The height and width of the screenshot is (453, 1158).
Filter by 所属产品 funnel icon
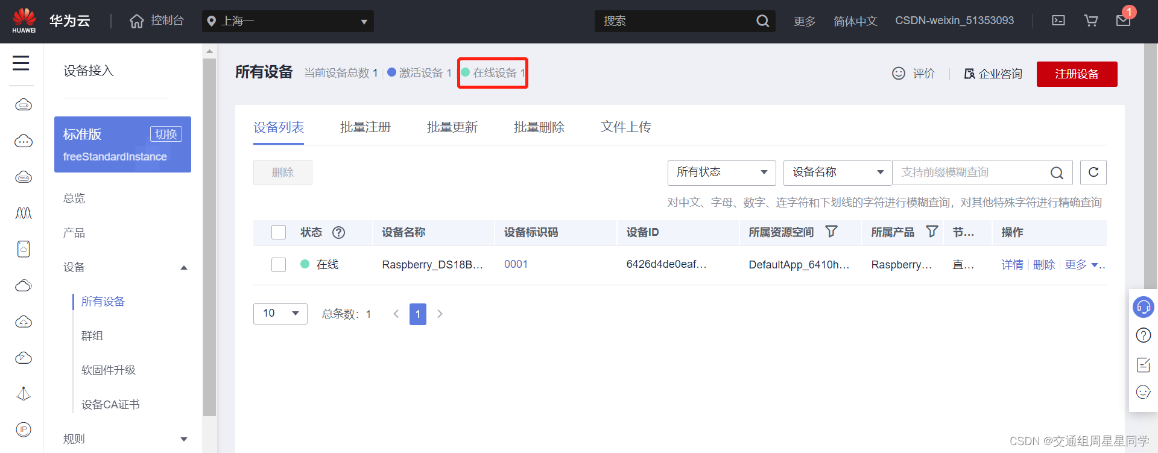pyautogui.click(x=932, y=232)
